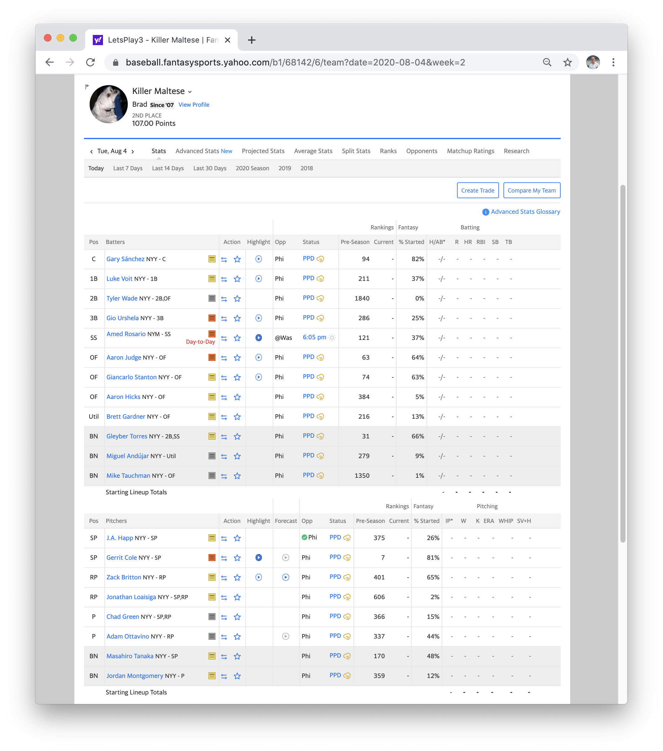Go to previous day arrow
663x751 pixels.
click(x=92, y=152)
